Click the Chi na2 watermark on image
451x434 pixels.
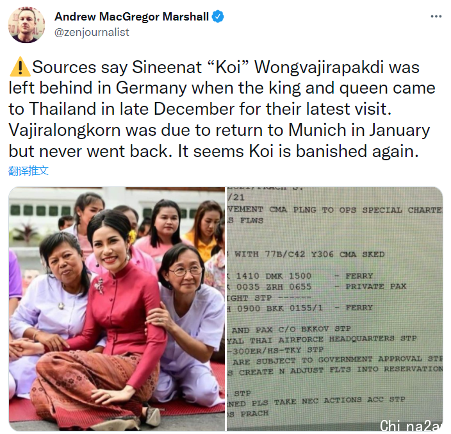click(x=411, y=426)
